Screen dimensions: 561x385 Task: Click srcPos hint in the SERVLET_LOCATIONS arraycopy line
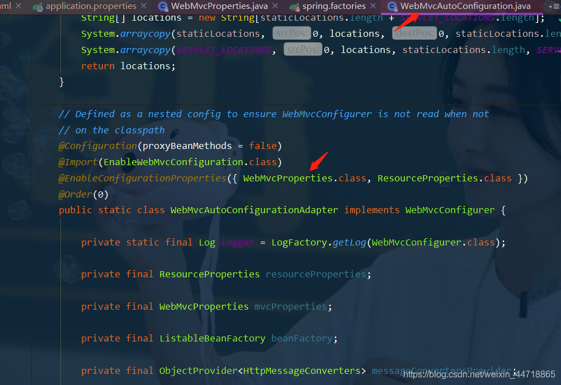point(303,50)
